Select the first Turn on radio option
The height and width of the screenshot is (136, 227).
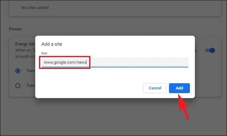[x=18, y=71]
